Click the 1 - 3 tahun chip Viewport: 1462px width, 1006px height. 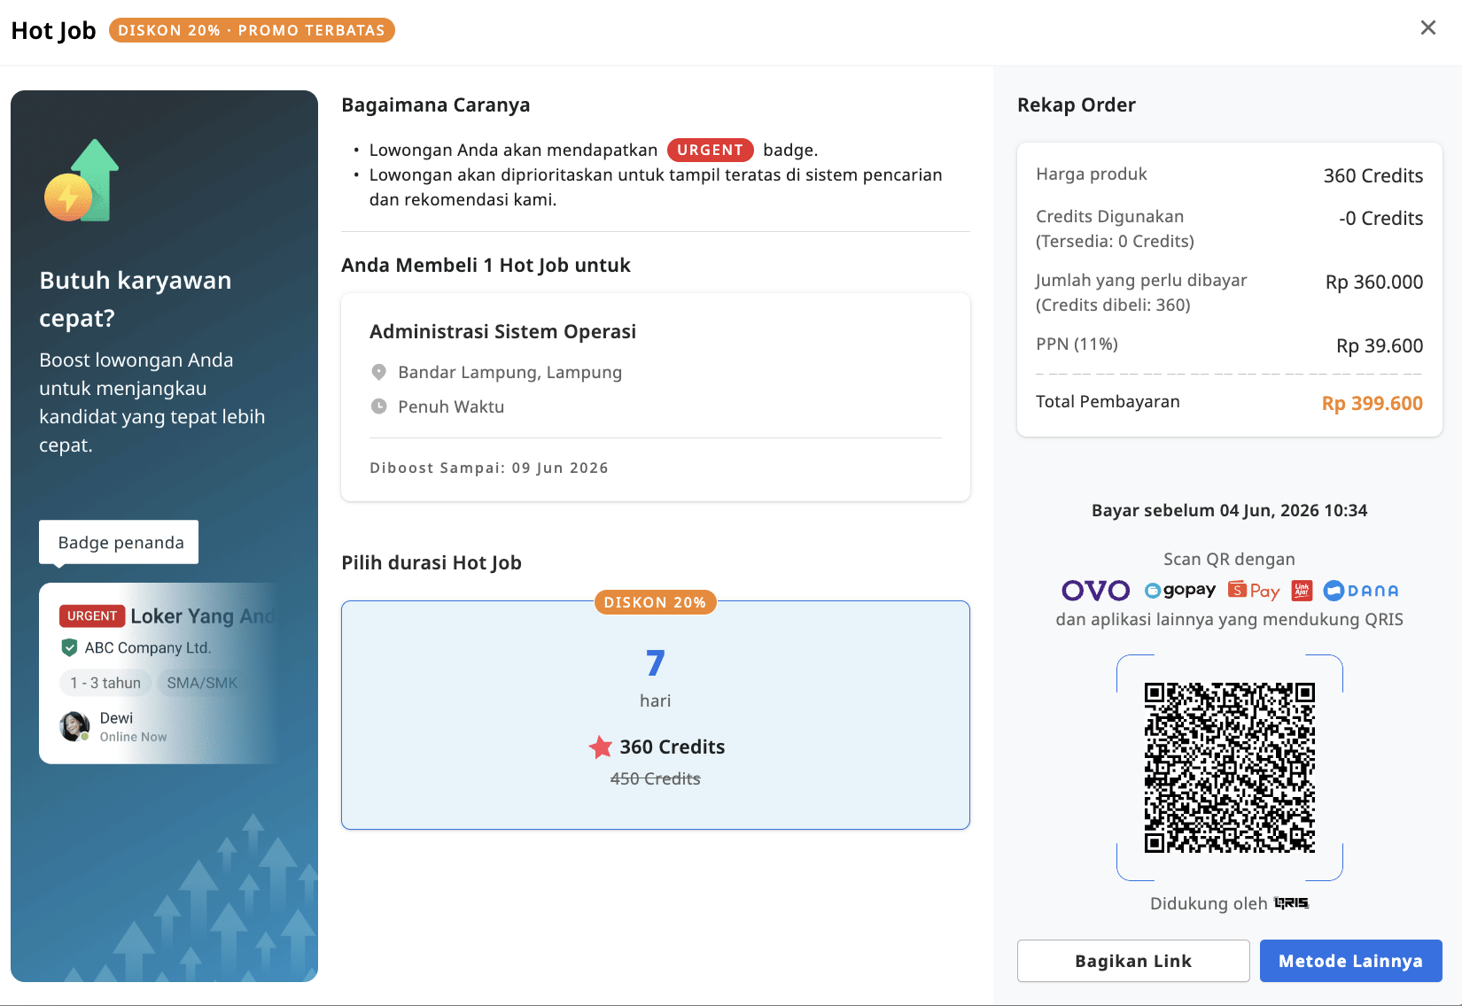point(105,683)
